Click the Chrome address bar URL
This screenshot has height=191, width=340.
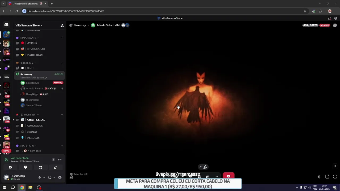tap(66, 11)
